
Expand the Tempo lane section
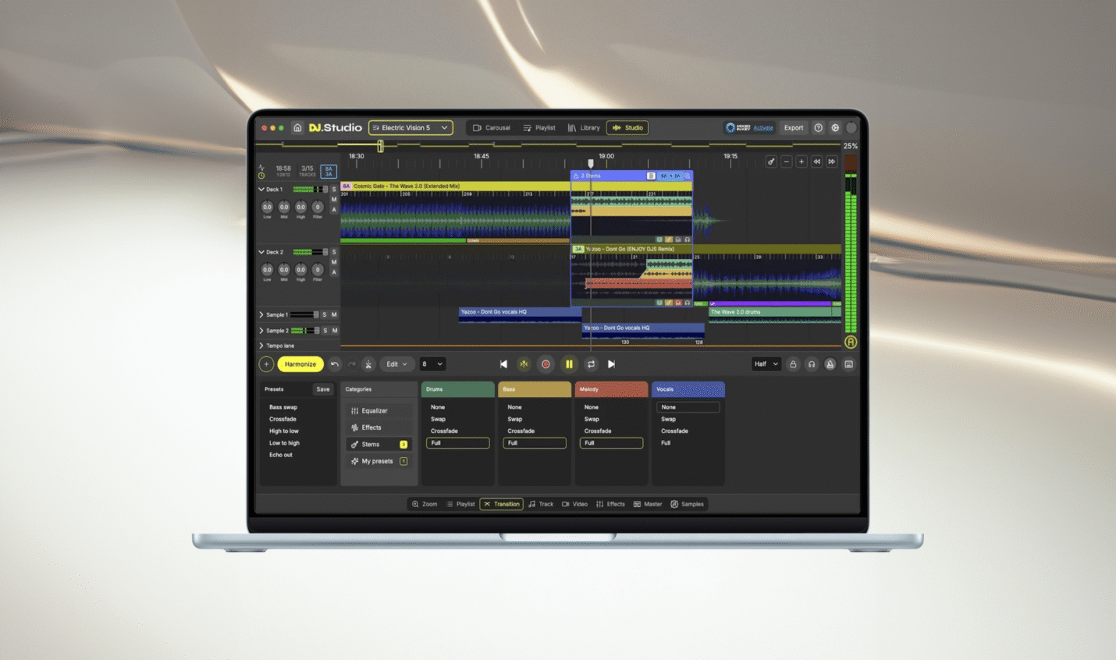(262, 345)
